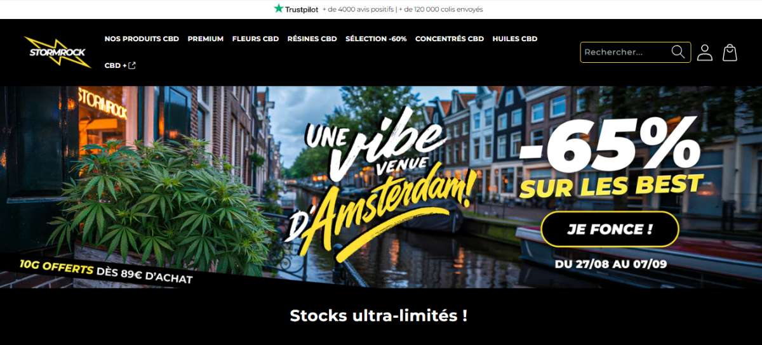Open the shopping bag cart icon
This screenshot has height=345, width=762.
(730, 53)
